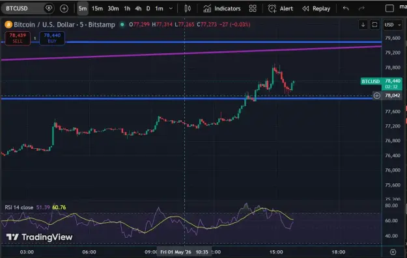Click the plus icon at price 78,042
Image resolution: width=407 pixels, height=258 pixels.
(x=377, y=96)
